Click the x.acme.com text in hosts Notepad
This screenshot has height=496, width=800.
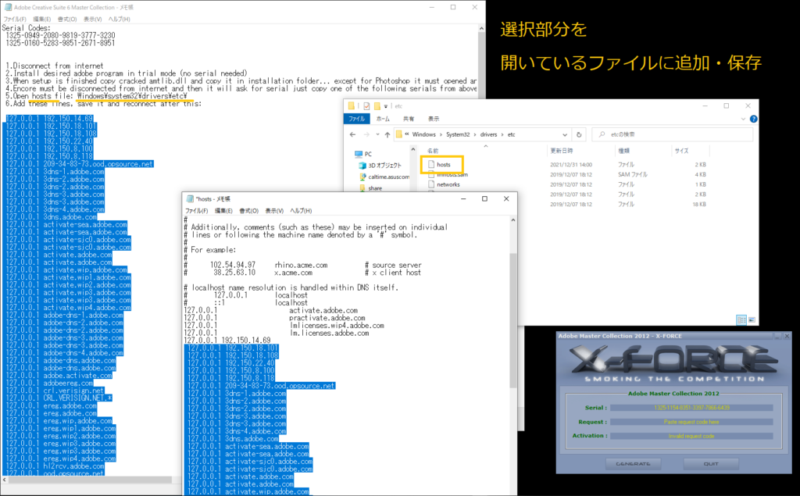click(x=294, y=273)
